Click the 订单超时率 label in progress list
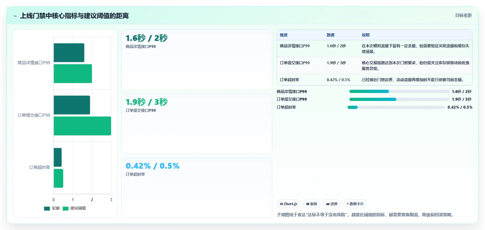The height and width of the screenshot is (230, 485). point(286,107)
